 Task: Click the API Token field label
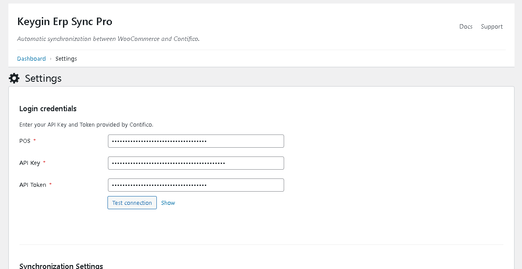tap(33, 185)
